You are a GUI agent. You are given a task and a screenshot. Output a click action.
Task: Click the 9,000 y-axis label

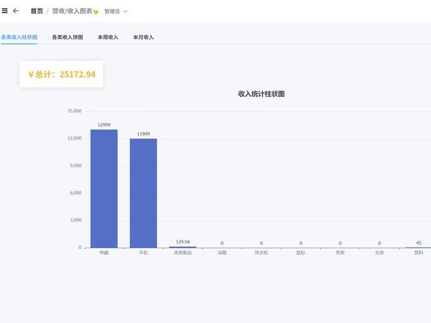[75, 166]
